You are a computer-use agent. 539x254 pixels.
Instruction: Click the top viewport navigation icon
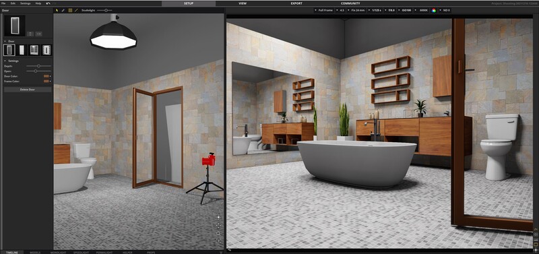(218, 217)
